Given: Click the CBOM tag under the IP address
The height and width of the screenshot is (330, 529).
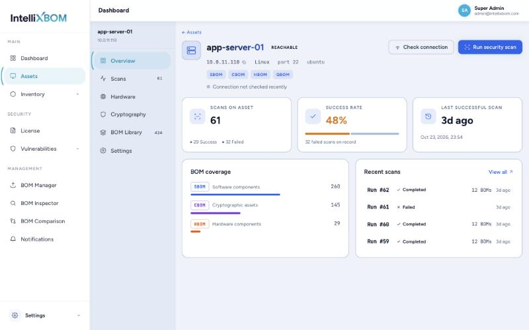Looking at the screenshot, I should pyautogui.click(x=238, y=75).
